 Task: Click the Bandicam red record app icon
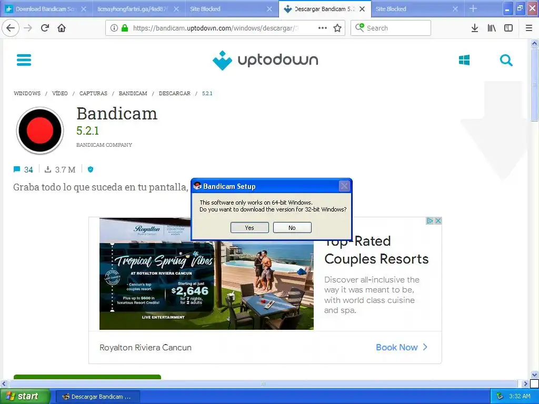click(40, 130)
